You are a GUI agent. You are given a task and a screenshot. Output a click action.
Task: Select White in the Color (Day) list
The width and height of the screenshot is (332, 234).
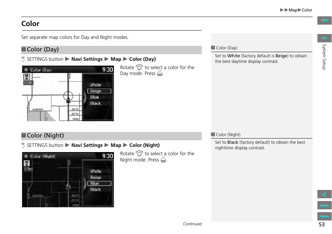[96, 85]
